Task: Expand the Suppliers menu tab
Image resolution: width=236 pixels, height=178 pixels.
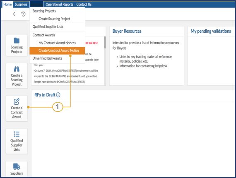Action: click(21, 5)
